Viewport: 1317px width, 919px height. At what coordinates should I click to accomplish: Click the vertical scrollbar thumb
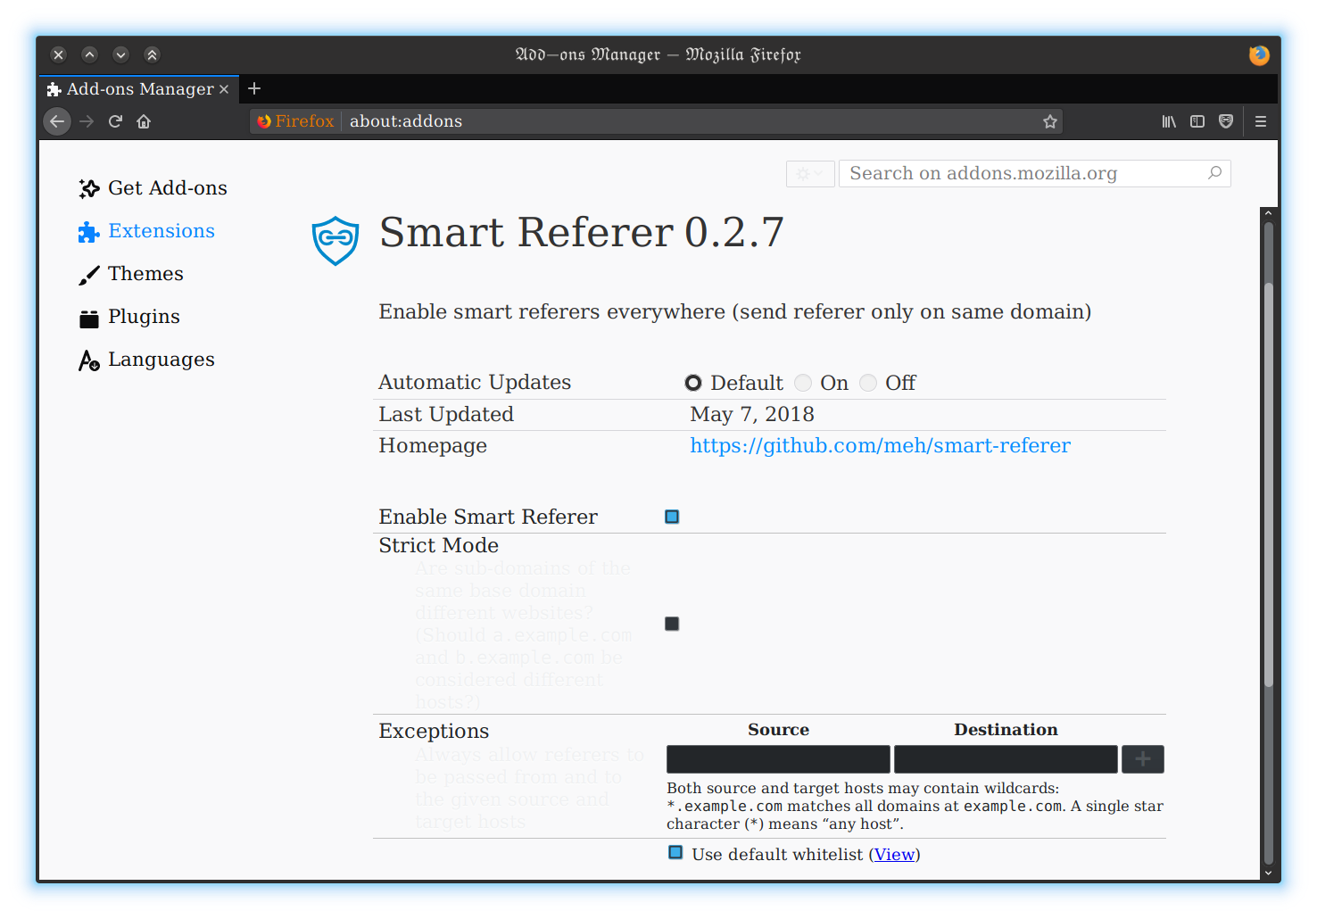coord(1268,484)
